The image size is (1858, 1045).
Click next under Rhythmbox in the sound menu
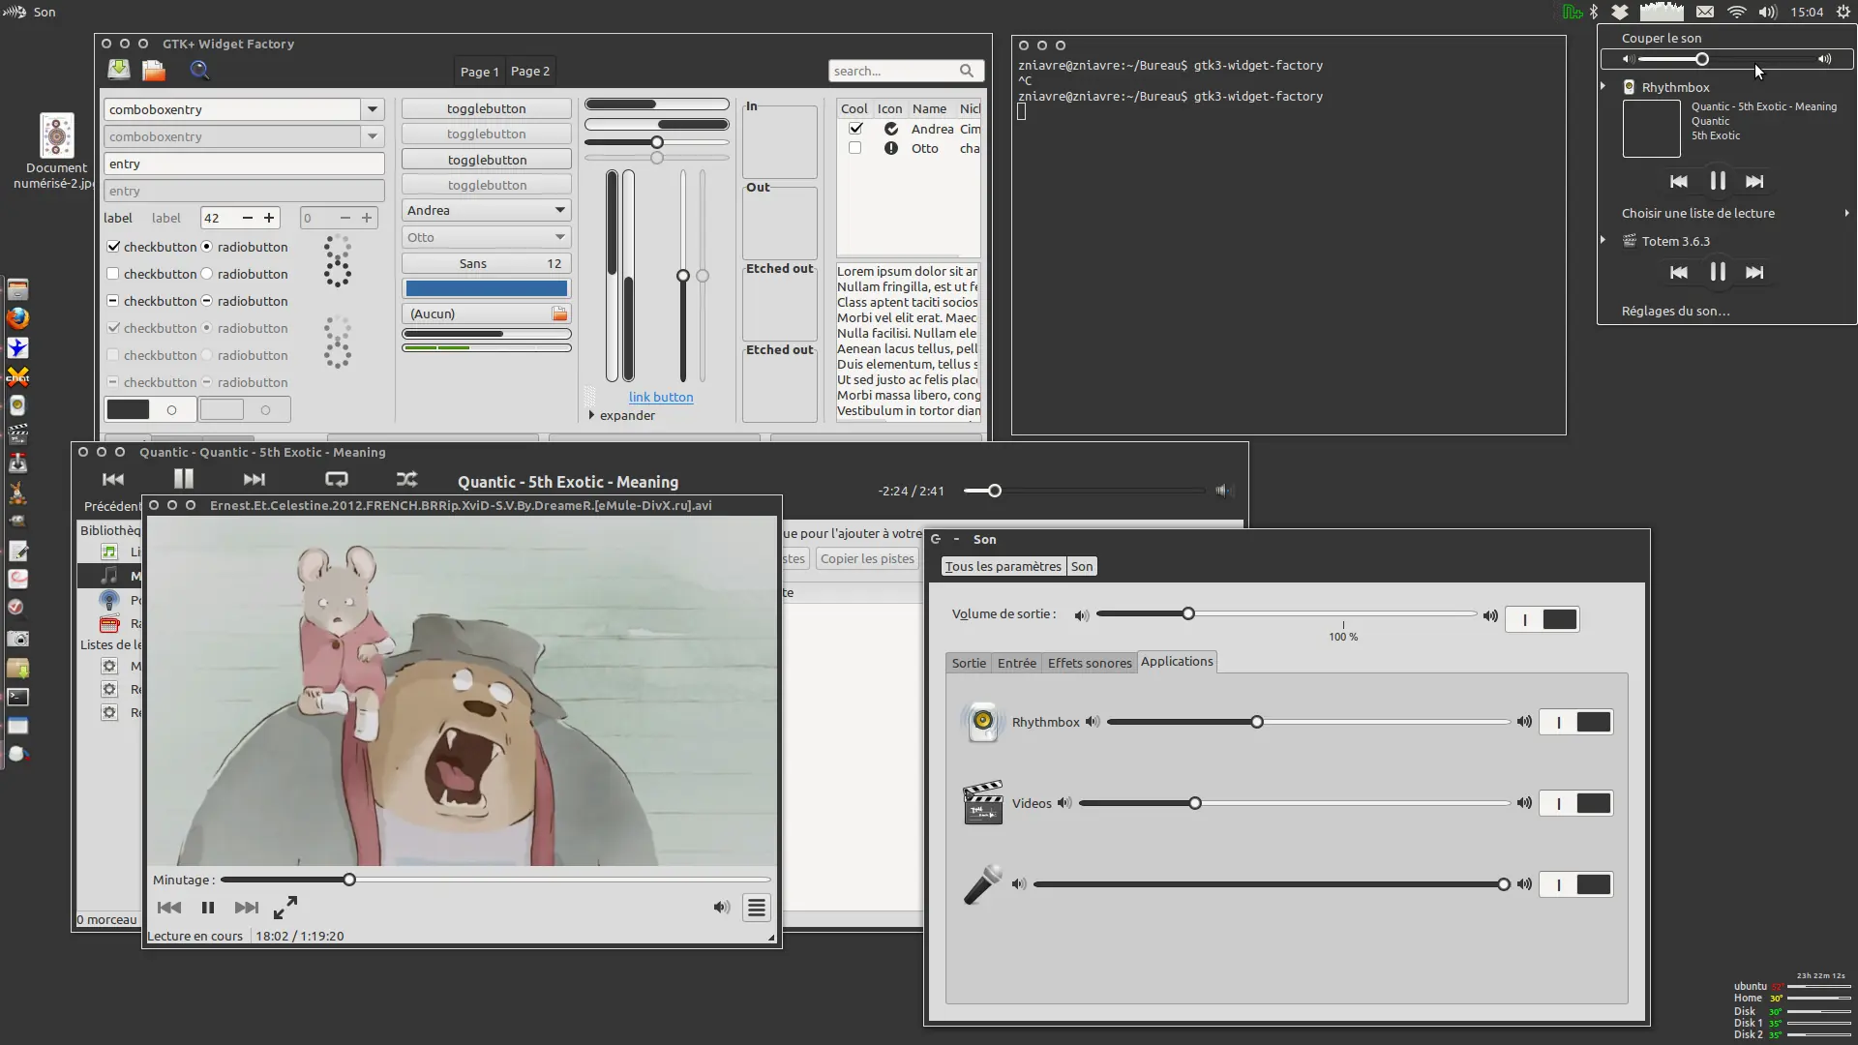pyautogui.click(x=1754, y=181)
